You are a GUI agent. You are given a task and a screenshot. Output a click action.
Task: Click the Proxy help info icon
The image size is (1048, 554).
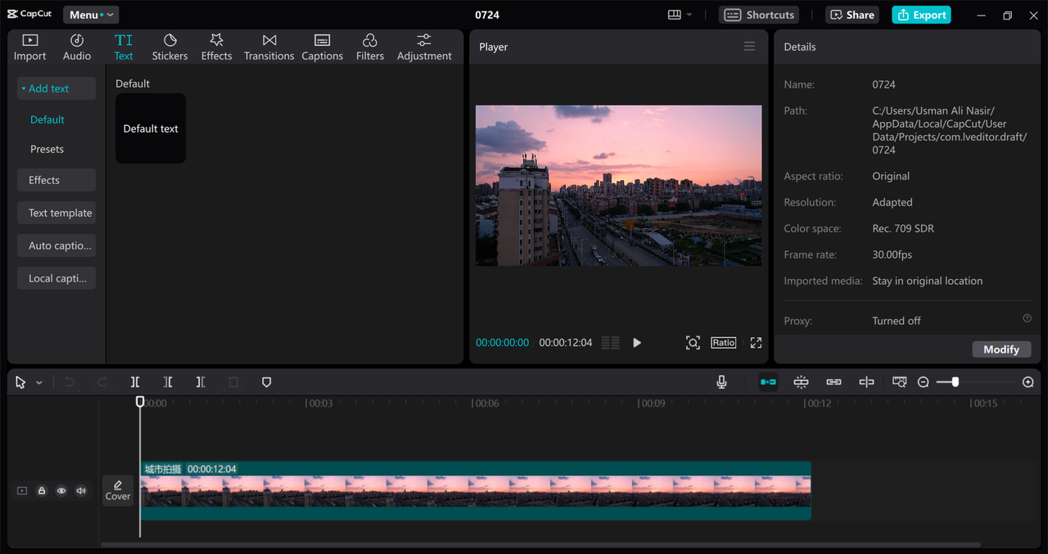[1027, 318]
